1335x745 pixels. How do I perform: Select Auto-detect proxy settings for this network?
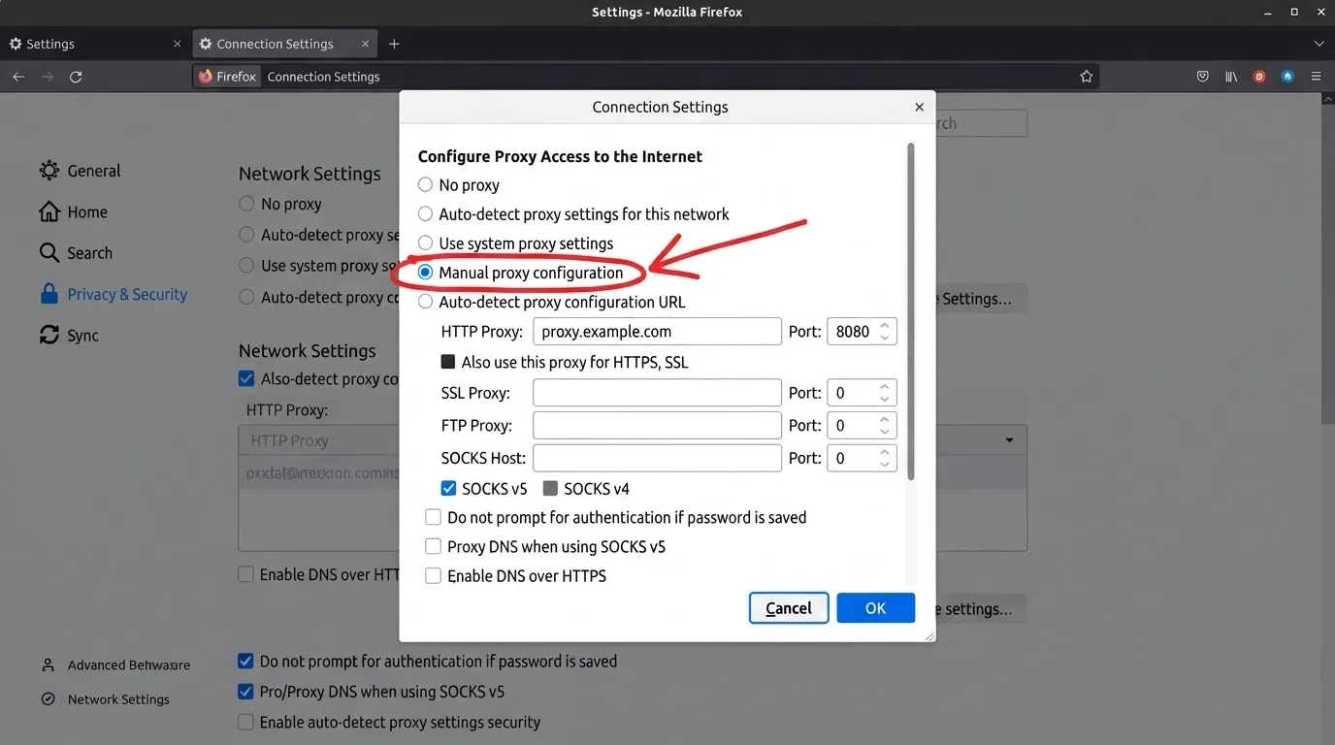pos(425,213)
